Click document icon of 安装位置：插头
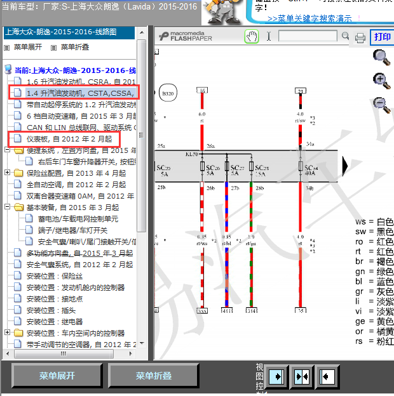Viewport: 394px width, 396px height. (17, 310)
